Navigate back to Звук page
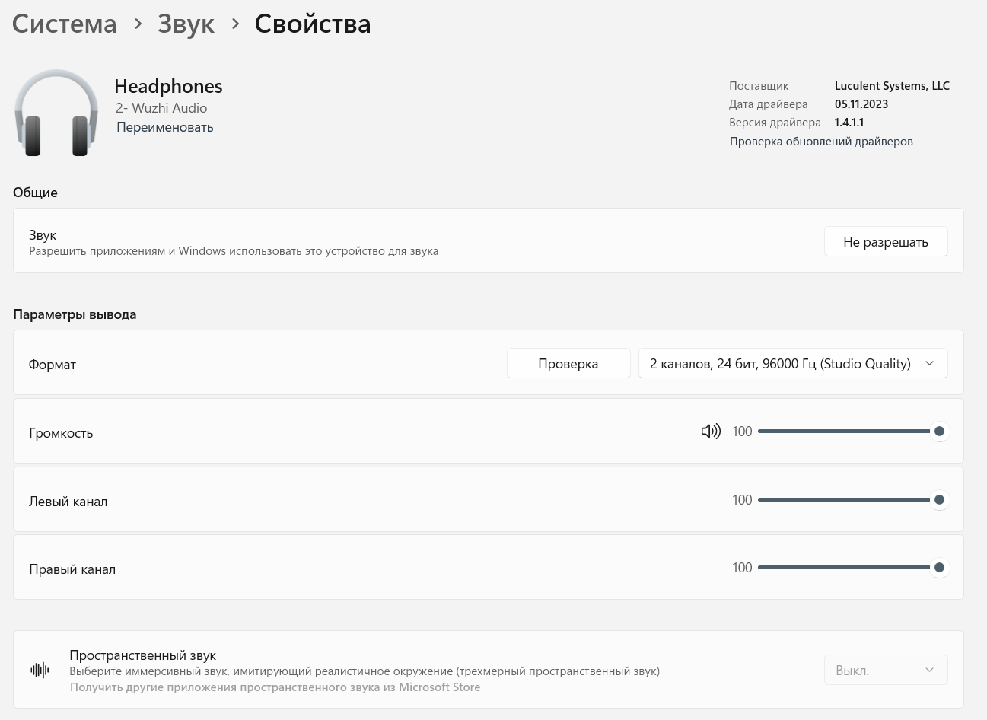This screenshot has height=720, width=987. point(186,24)
